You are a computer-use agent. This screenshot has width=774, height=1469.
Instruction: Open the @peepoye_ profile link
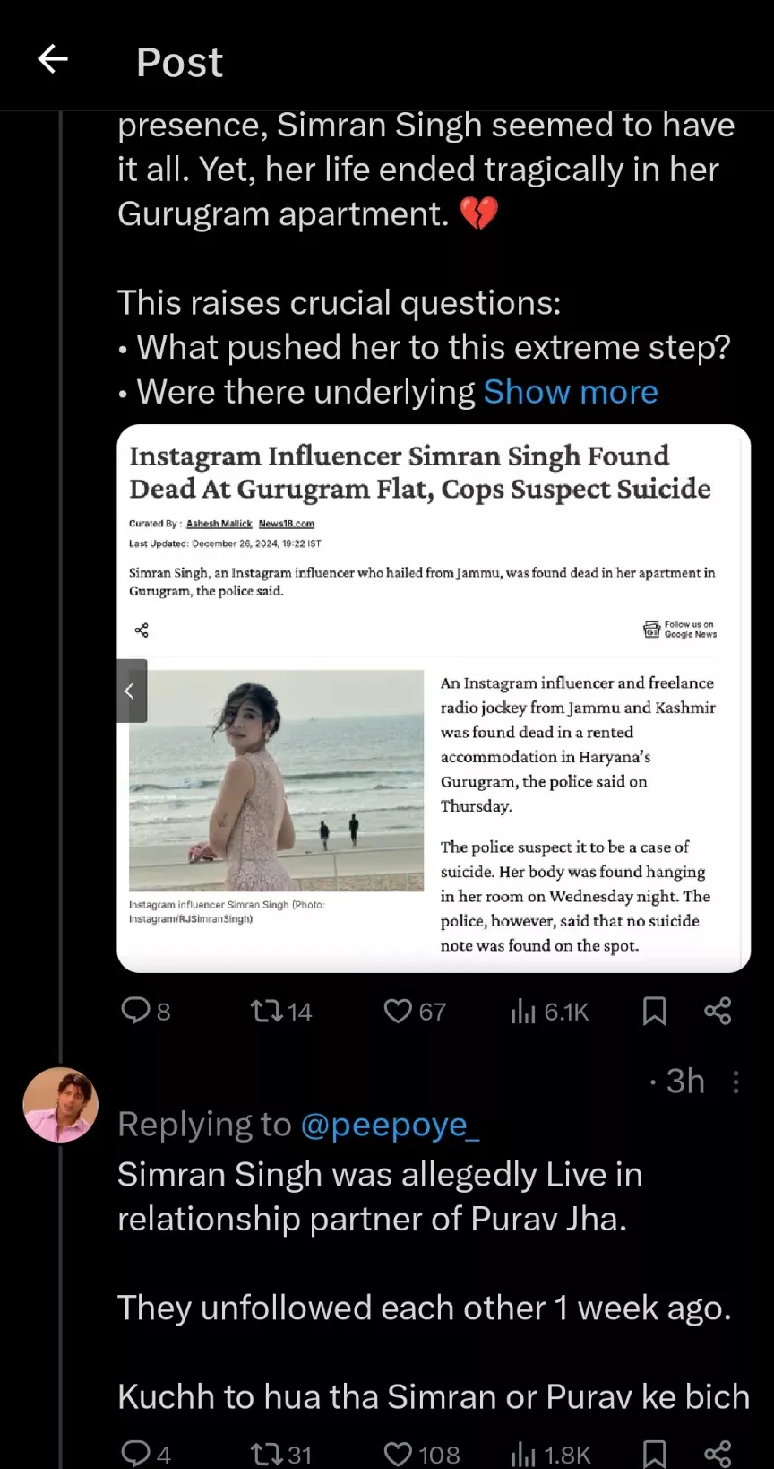(x=390, y=1125)
